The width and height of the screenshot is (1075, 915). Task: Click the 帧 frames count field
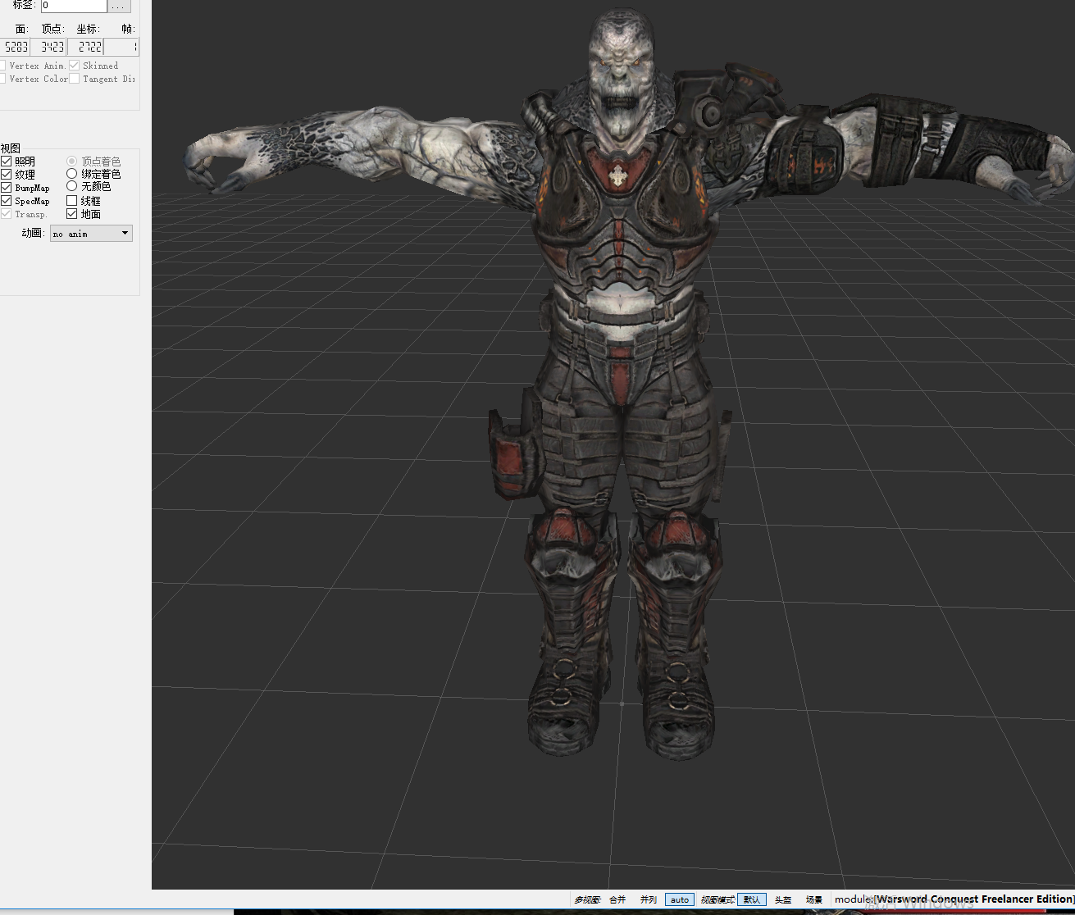(121, 47)
